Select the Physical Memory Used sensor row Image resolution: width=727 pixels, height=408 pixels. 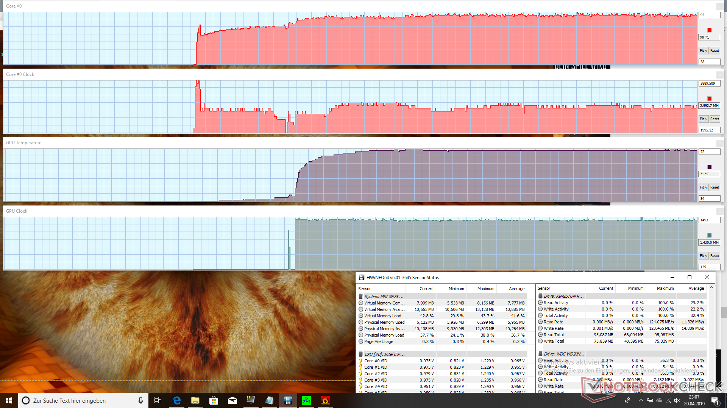384,322
